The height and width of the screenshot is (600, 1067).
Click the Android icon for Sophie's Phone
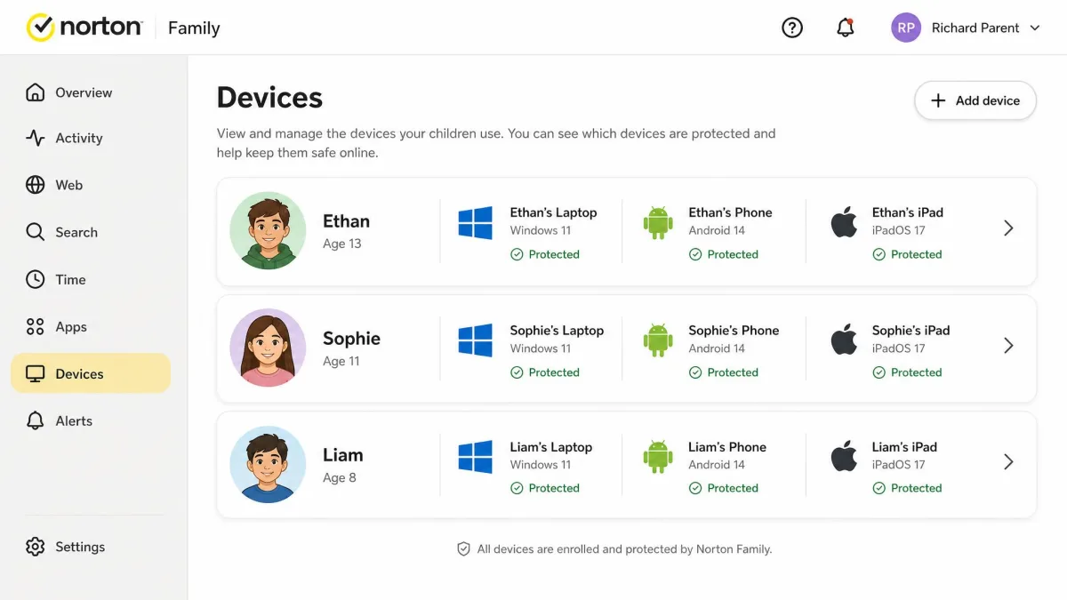click(658, 340)
